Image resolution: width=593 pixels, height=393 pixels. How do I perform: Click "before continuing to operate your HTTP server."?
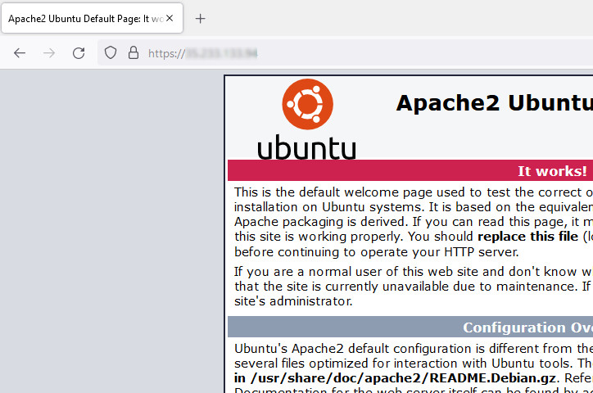(x=377, y=252)
